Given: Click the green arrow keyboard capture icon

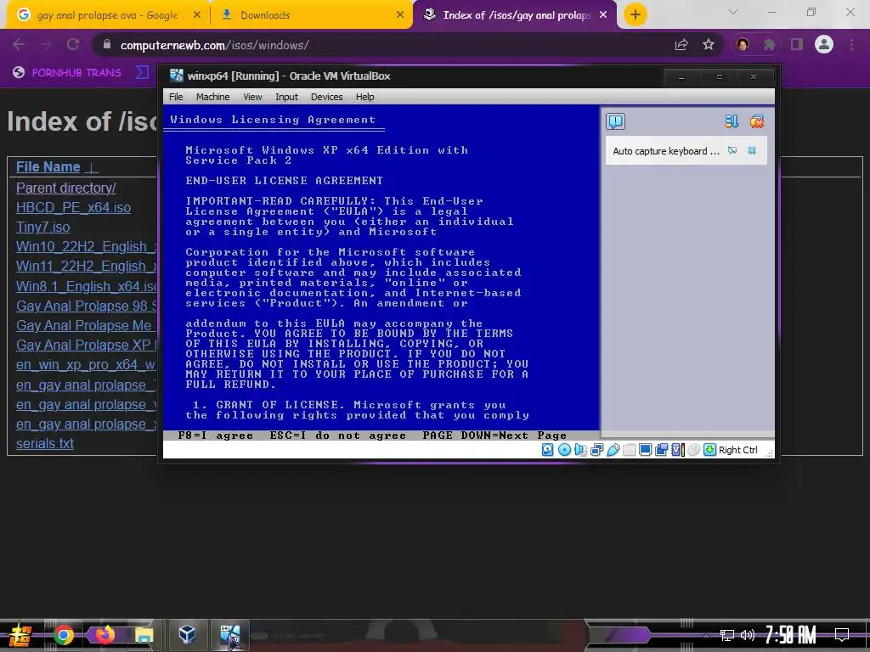Looking at the screenshot, I should pos(709,450).
